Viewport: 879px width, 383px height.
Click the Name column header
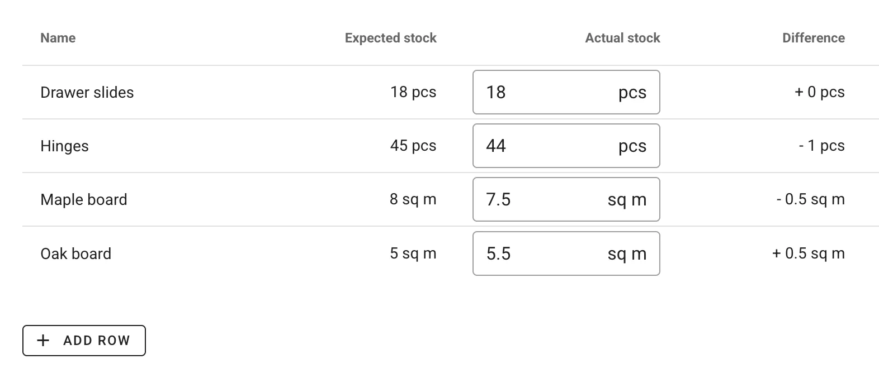pos(58,37)
